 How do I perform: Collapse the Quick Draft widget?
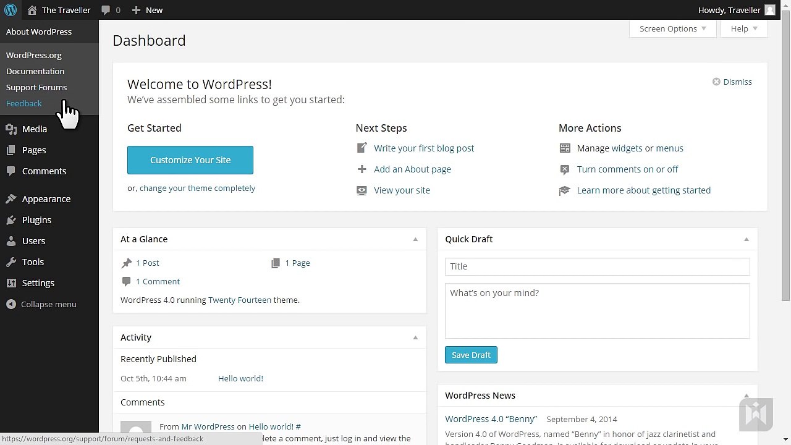[x=747, y=239]
